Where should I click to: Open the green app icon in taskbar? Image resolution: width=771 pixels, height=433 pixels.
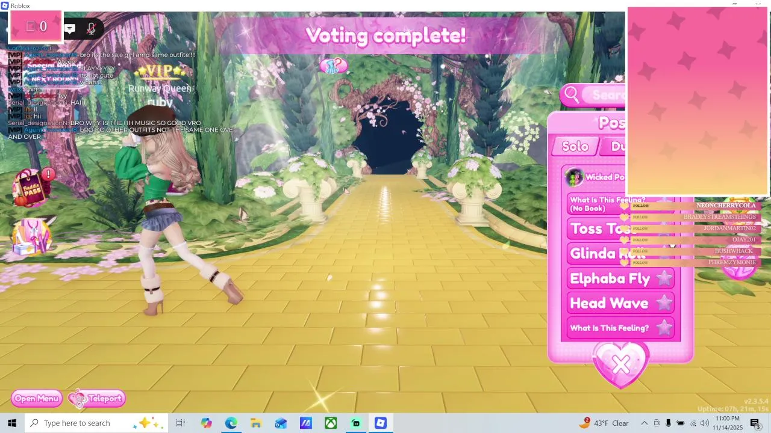tap(356, 423)
